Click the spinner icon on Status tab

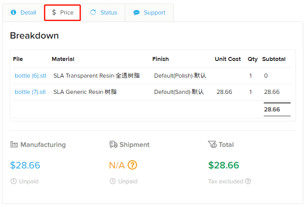(x=93, y=12)
